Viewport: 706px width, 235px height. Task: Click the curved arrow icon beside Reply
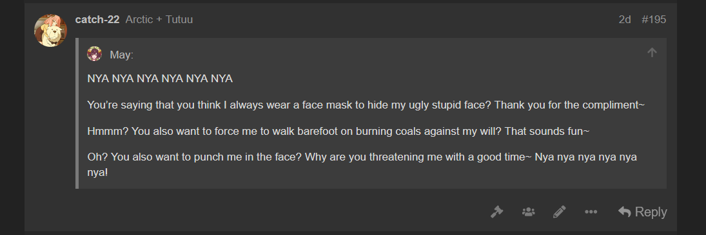[x=625, y=212]
